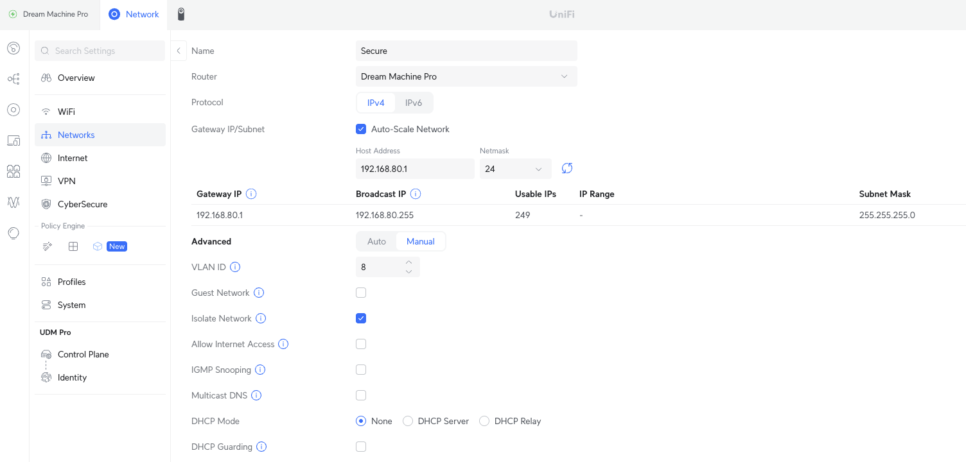The image size is (966, 462).
Task: Uncheck Auto-Scale Network checkbox
Action: coord(361,129)
